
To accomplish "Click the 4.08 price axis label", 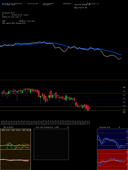I will point(124,91).
